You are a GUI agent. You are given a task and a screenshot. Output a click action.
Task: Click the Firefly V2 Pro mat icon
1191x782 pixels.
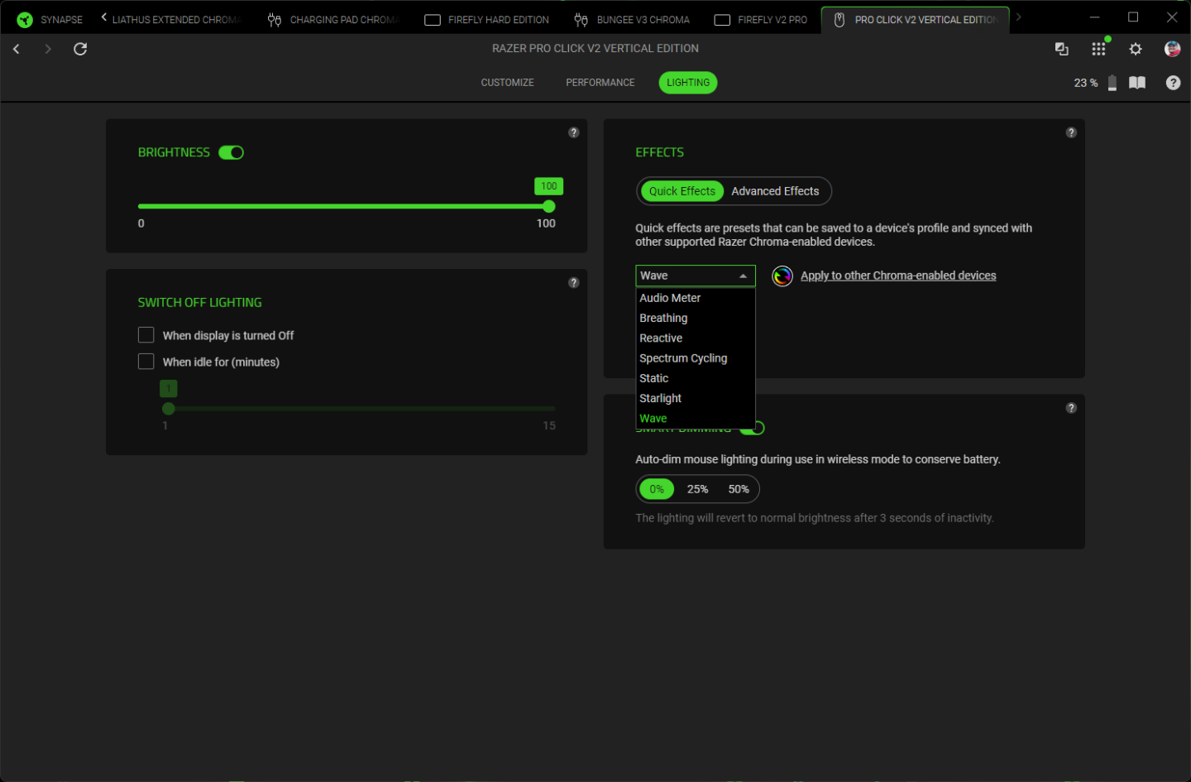(722, 20)
